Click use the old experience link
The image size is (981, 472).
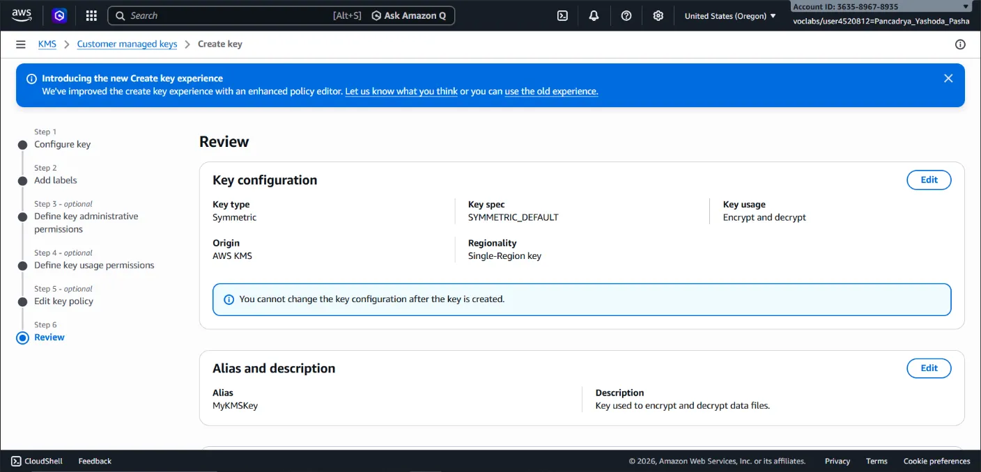point(551,91)
